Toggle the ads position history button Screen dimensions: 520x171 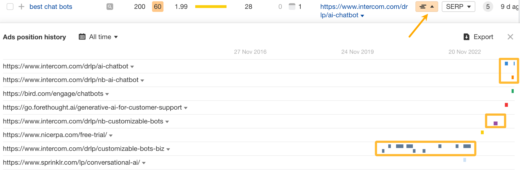[x=427, y=7]
